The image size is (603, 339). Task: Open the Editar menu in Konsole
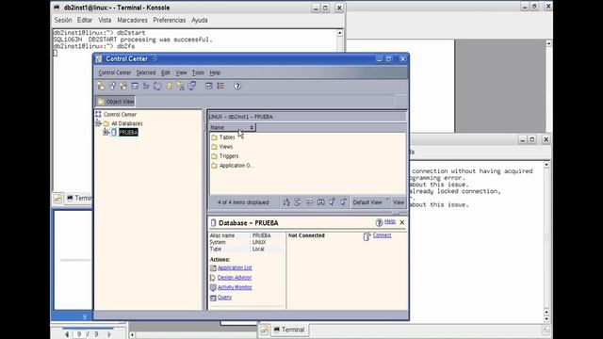[85, 20]
